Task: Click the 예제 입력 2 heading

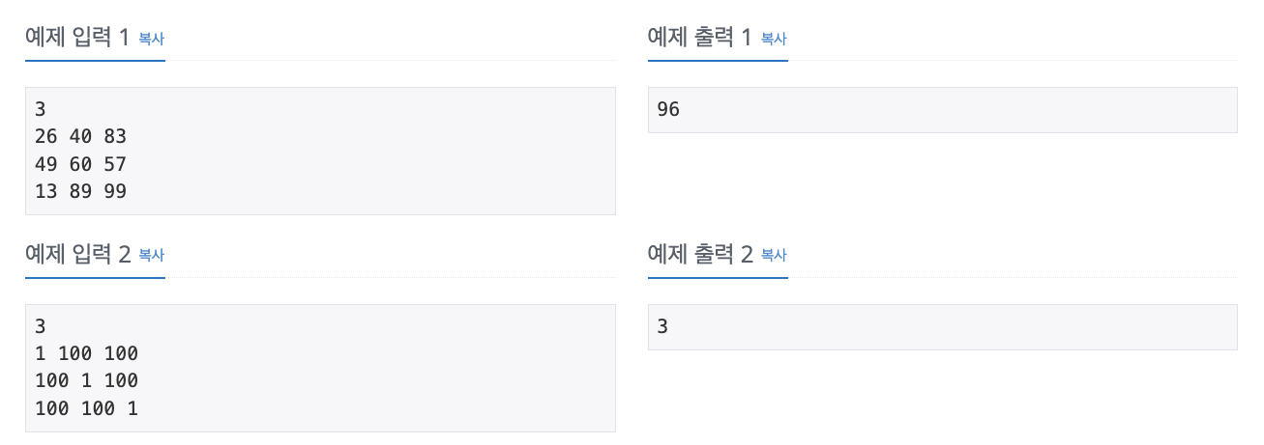Action: [76, 255]
